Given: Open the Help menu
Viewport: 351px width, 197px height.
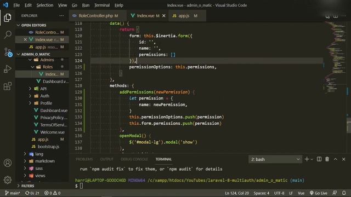Looking at the screenshot, I should coord(118,5).
